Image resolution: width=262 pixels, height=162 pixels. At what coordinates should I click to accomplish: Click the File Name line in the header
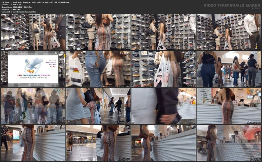35,2
